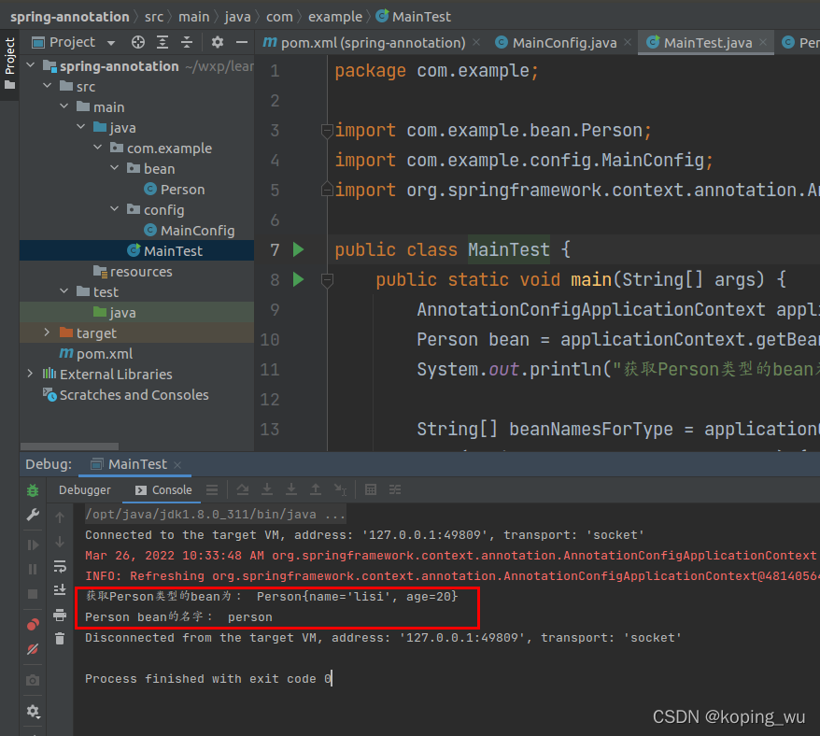The image size is (820, 736).
Task: Collapse the bean package
Action: point(115,168)
